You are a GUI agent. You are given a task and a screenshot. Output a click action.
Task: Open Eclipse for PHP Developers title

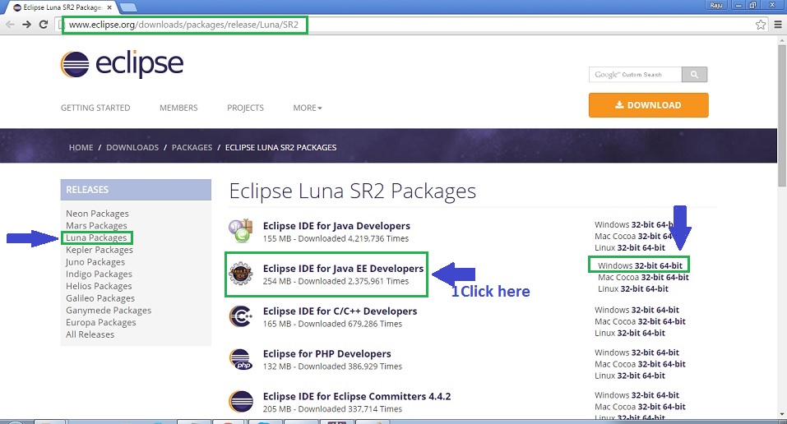pos(326,354)
